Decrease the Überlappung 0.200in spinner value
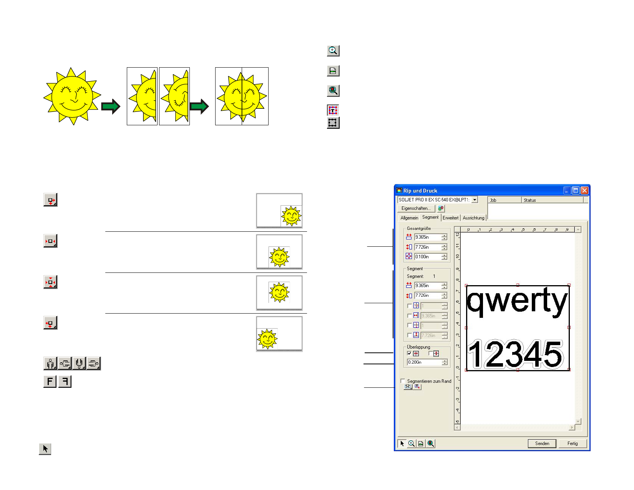The width and height of the screenshot is (634, 490). point(445,364)
